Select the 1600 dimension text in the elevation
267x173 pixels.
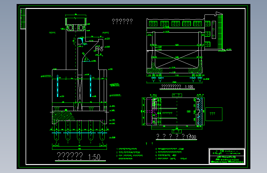coord(177,45)
